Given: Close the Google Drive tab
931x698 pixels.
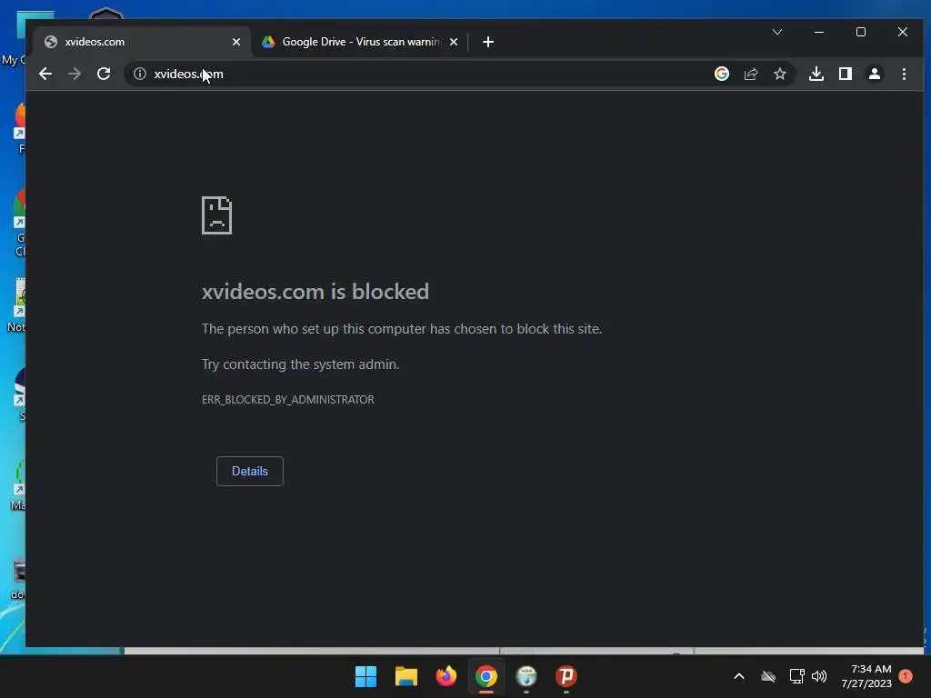Looking at the screenshot, I should [454, 42].
